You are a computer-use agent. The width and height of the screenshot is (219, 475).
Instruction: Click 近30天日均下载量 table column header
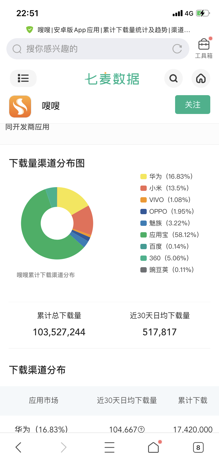[127, 400]
